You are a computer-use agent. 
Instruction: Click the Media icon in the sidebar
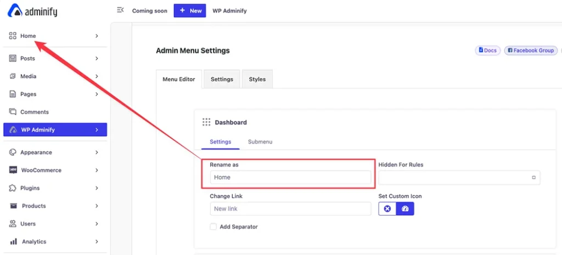coord(13,76)
